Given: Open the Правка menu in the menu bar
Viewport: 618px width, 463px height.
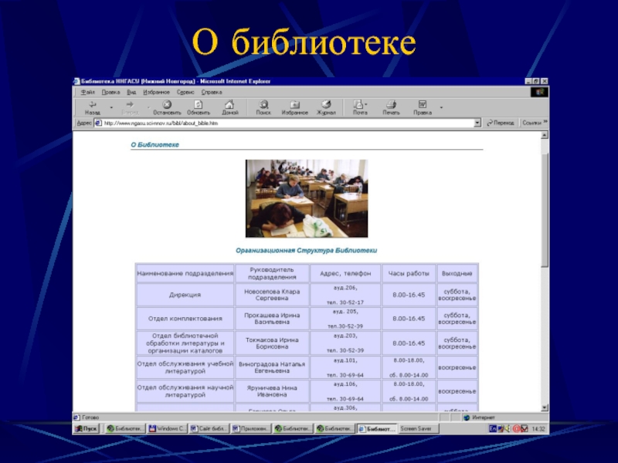Looking at the screenshot, I should click(110, 92).
